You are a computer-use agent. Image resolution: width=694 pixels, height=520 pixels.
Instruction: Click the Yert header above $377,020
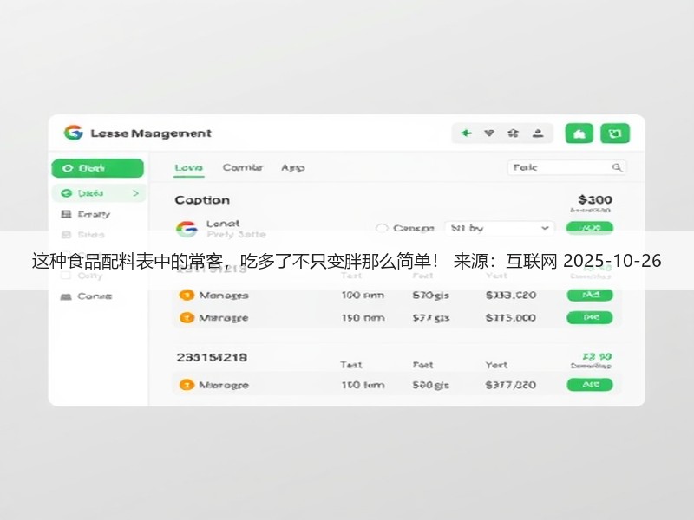point(496,365)
